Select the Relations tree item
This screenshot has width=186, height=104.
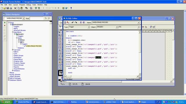pos(21,48)
